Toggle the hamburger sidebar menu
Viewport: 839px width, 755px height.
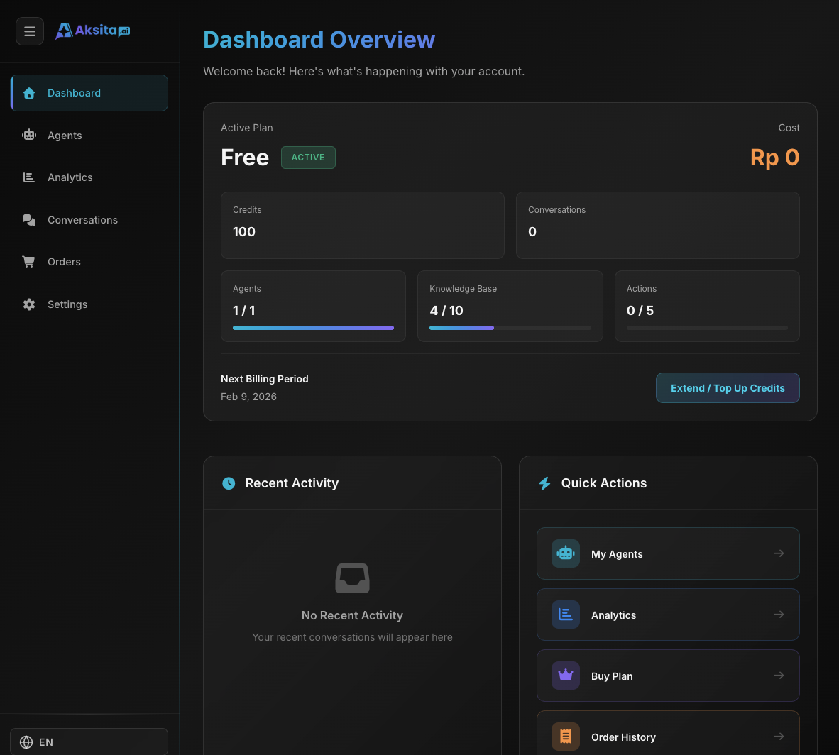[x=30, y=31]
